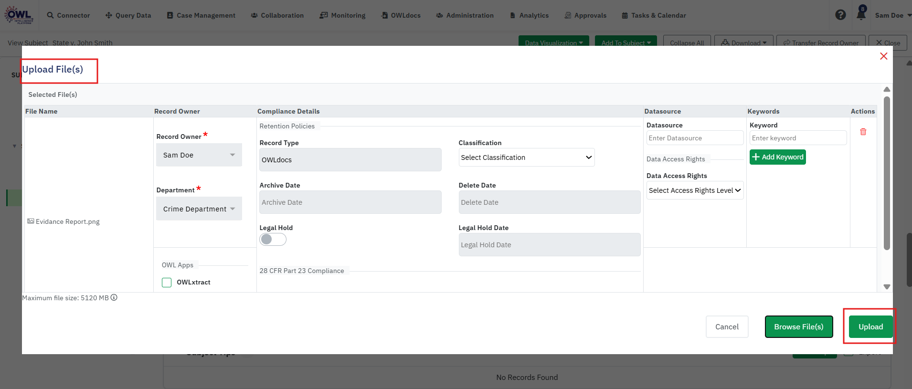Open the Crime Department dropdown
This screenshot has width=912, height=389.
199,209
